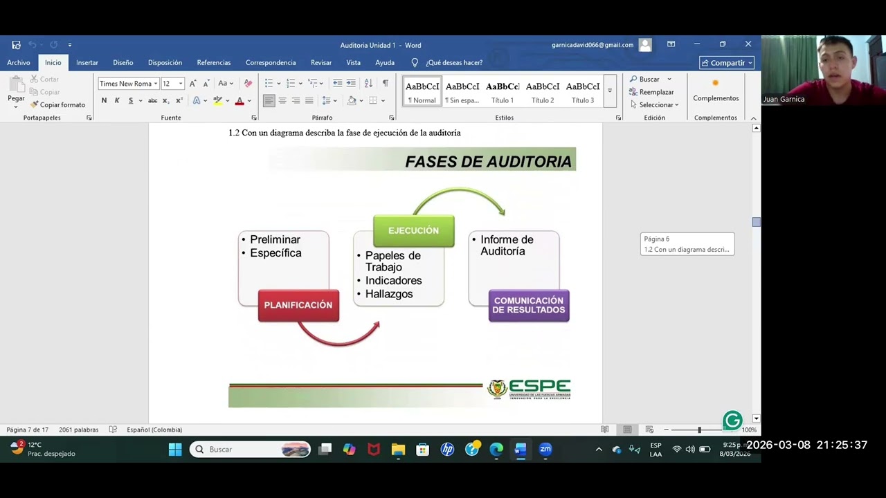Toggle bold with the N button
Image resolution: width=886 pixels, height=498 pixels.
click(104, 101)
